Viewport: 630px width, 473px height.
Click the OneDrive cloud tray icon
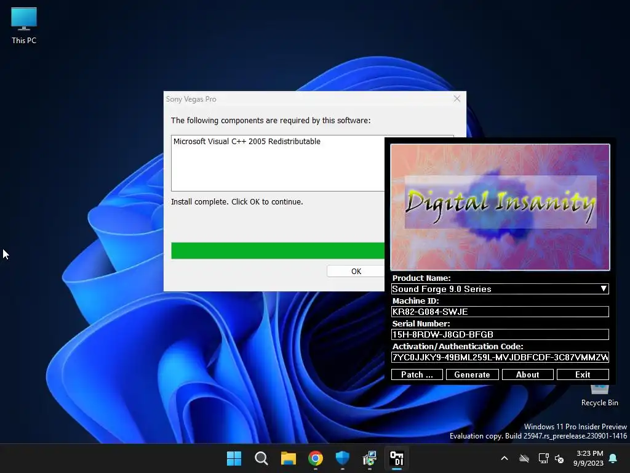[524, 458]
